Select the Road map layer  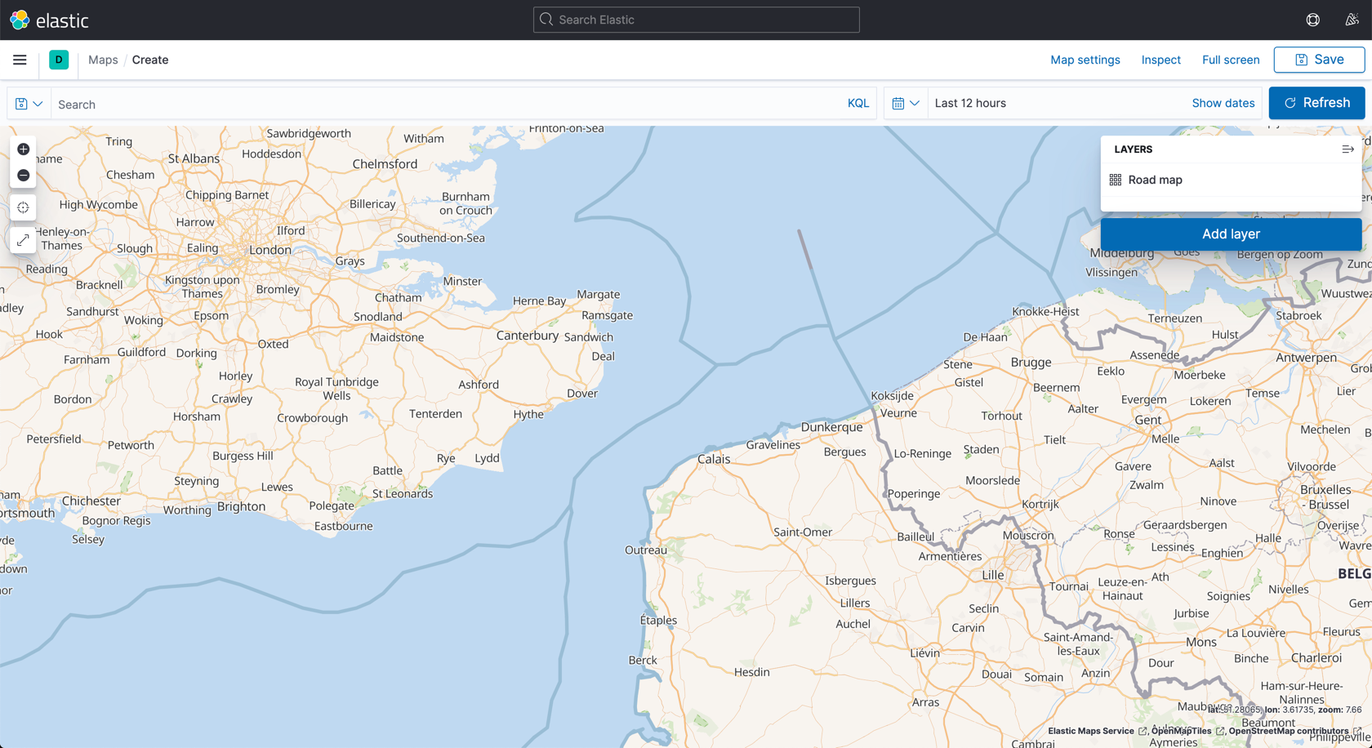point(1156,179)
